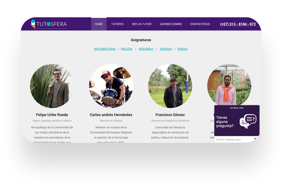Viewport: 282px width, 192px height.
Task: Open Francisco Gómez's profile photo
Action: pyautogui.click(x=170, y=86)
